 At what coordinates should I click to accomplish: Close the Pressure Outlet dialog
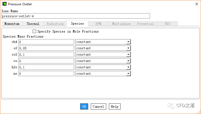pyautogui.click(x=196, y=4)
